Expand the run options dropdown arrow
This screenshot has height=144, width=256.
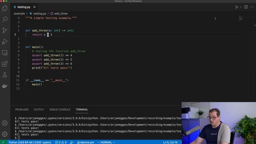[240, 7]
